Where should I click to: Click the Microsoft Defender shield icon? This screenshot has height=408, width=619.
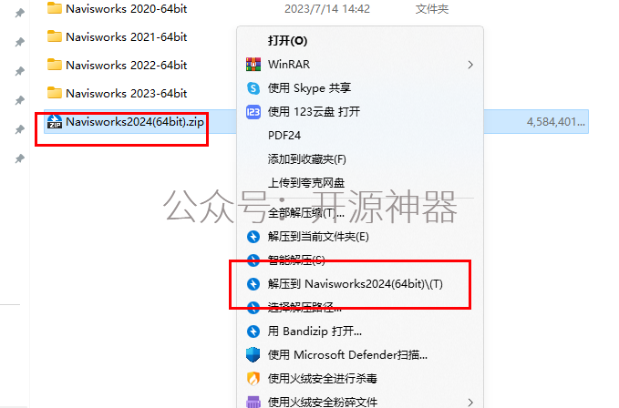[253, 355]
